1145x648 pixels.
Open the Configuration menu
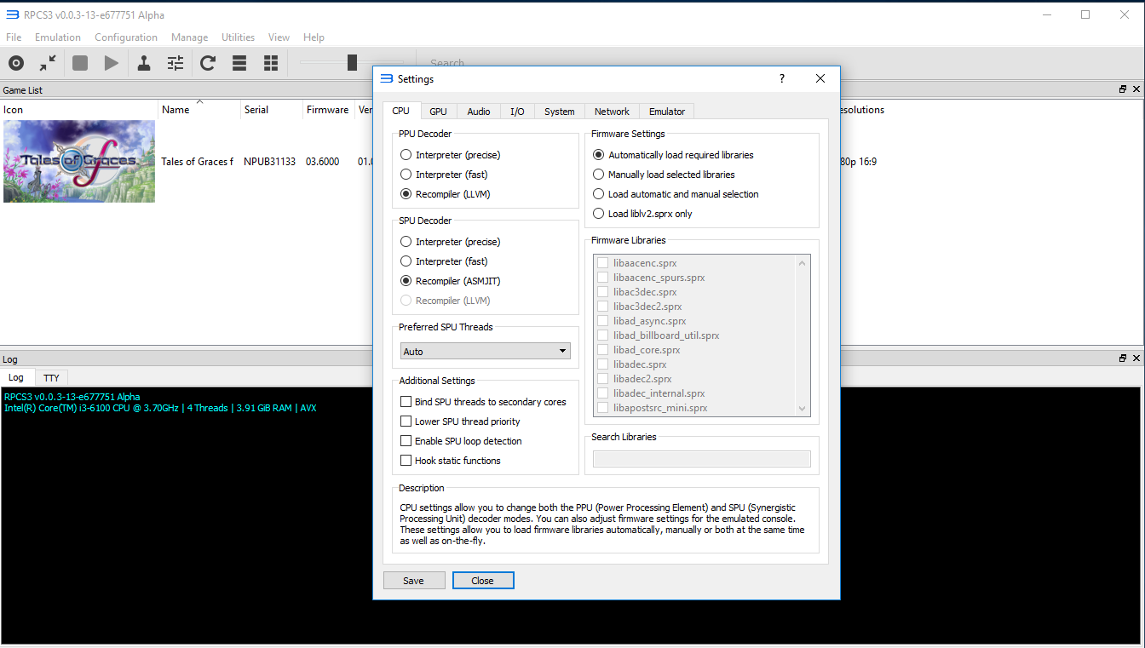click(x=126, y=37)
